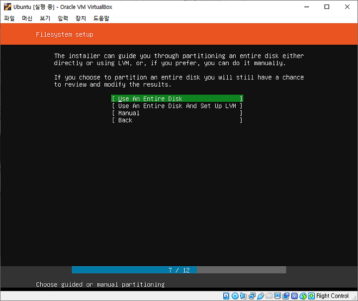Screen dimensions: 358x301
Task: Click the display monitor icon in status bar
Action: (x=277, y=296)
